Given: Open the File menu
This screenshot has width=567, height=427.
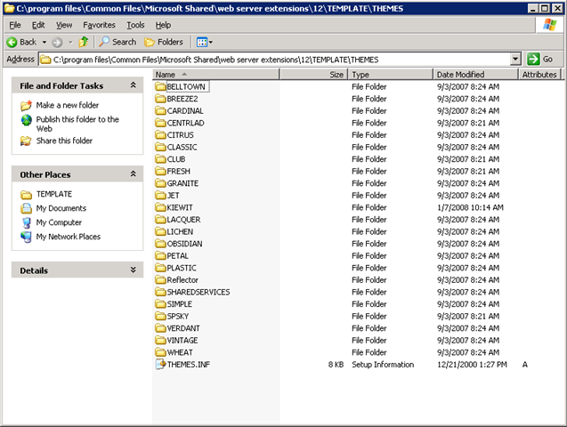Looking at the screenshot, I should 15,25.
